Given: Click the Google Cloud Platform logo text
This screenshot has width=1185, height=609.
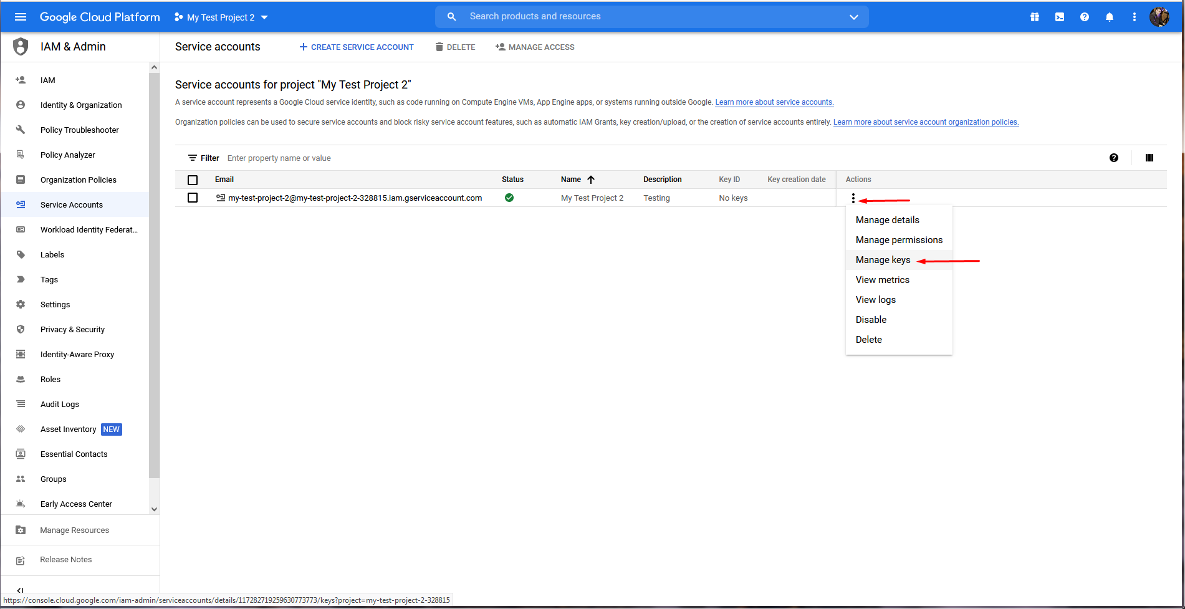Looking at the screenshot, I should click(x=100, y=17).
